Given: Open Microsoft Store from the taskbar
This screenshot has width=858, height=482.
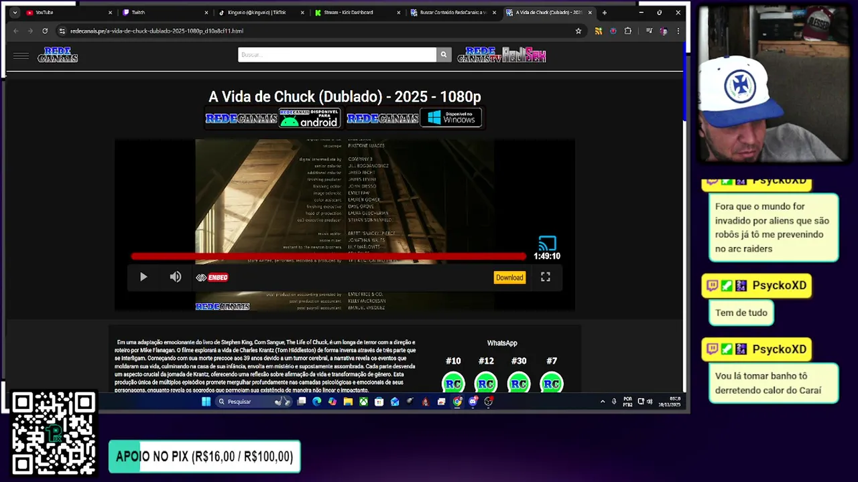Looking at the screenshot, I should 379,402.
